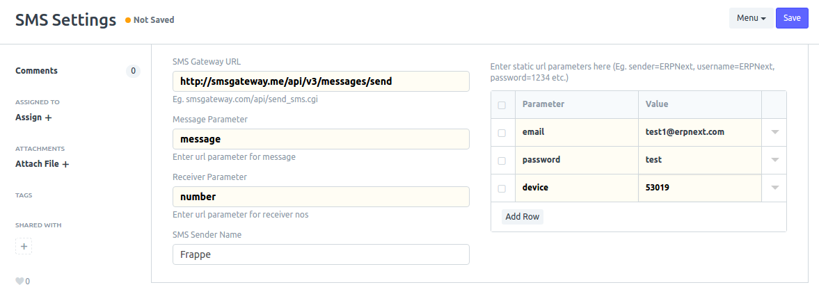The height and width of the screenshot is (301, 819).
Task: Select all rows with the header checkbox
Action: 502,105
